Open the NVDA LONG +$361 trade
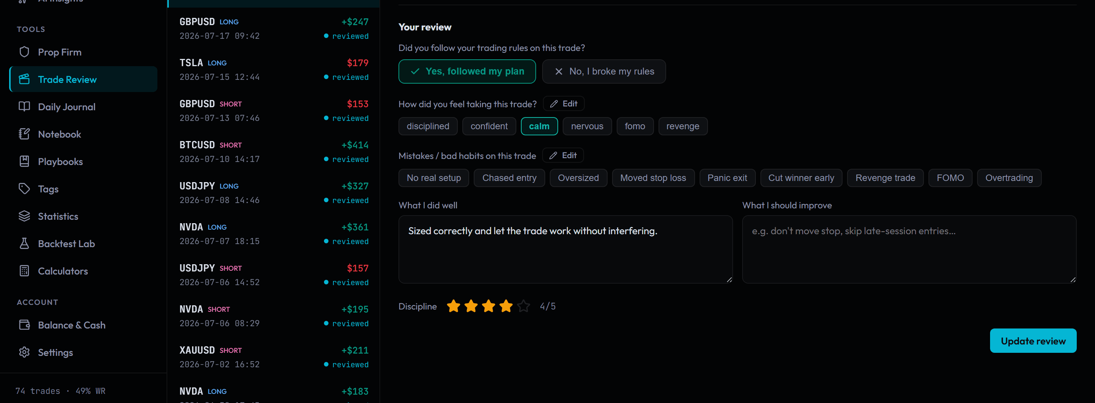Screen dimensions: 1095x403 [x=274, y=234]
